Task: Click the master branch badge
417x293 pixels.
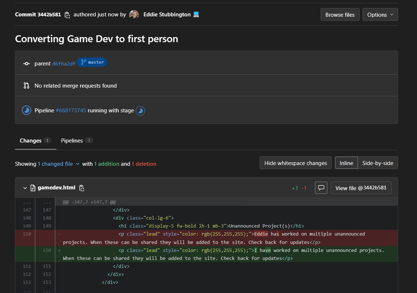Action: (92, 62)
